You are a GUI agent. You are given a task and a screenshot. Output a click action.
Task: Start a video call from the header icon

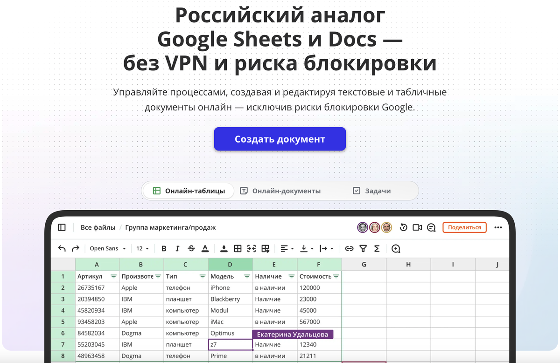[x=417, y=227]
